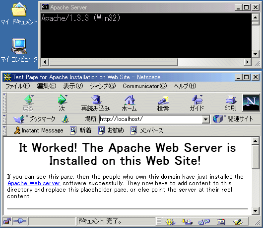Open the Bookmarks (ブックマーク) dropdown

coord(34,119)
